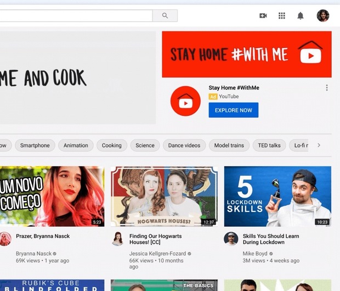Viewport: 340px width, 291px height.
Task: Click the round Stay Home #WithMe channel logo
Action: coord(185,101)
